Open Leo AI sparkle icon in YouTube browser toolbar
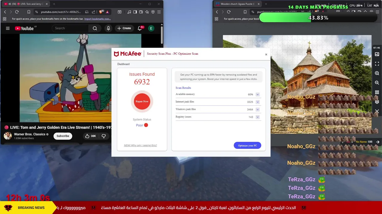This screenshot has height=214, width=382. point(147,12)
